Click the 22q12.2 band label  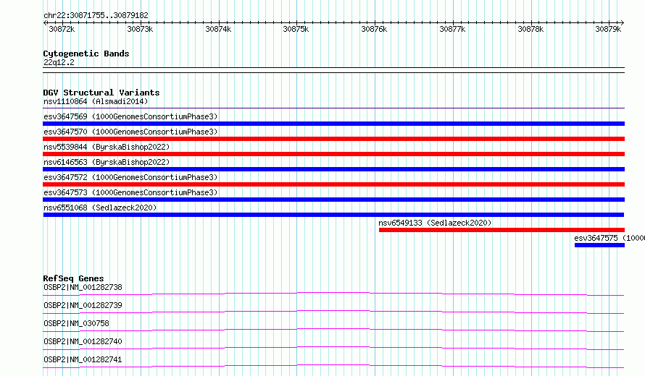coord(59,62)
